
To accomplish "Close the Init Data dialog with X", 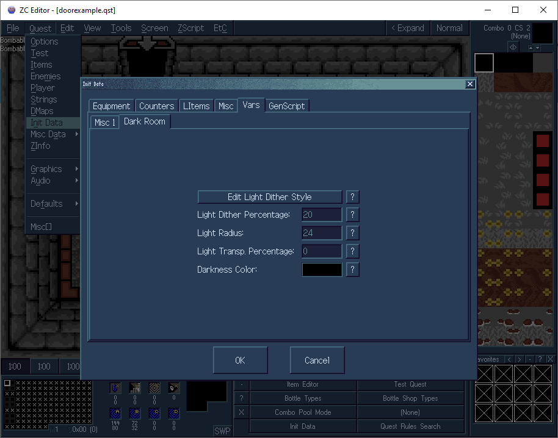I will [x=469, y=84].
